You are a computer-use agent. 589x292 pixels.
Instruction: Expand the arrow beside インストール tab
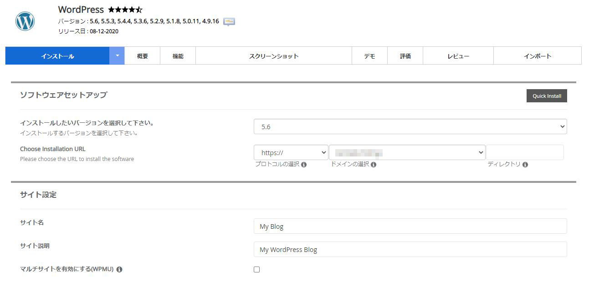click(x=117, y=55)
